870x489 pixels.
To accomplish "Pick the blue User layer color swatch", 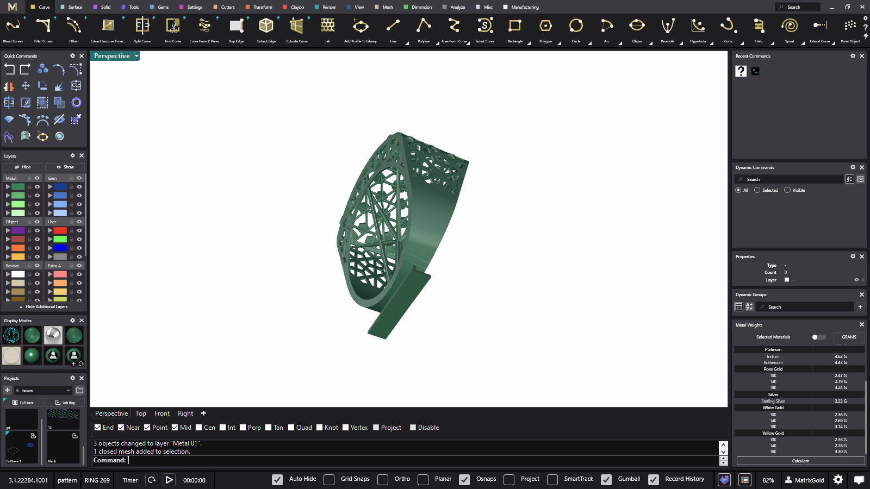I will pos(60,248).
